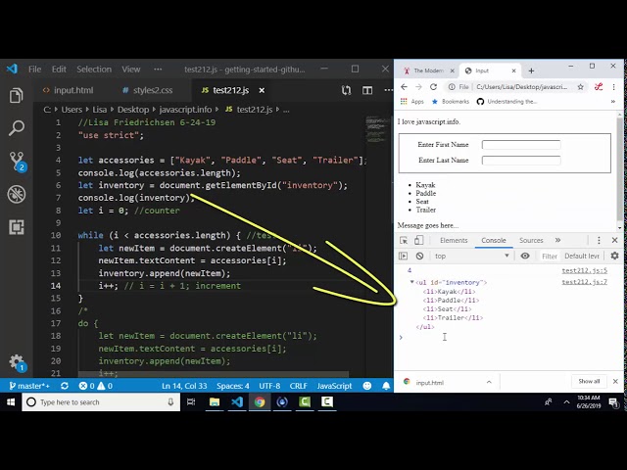Collapse the ul inventory node in console
627x470 pixels.
click(411, 282)
